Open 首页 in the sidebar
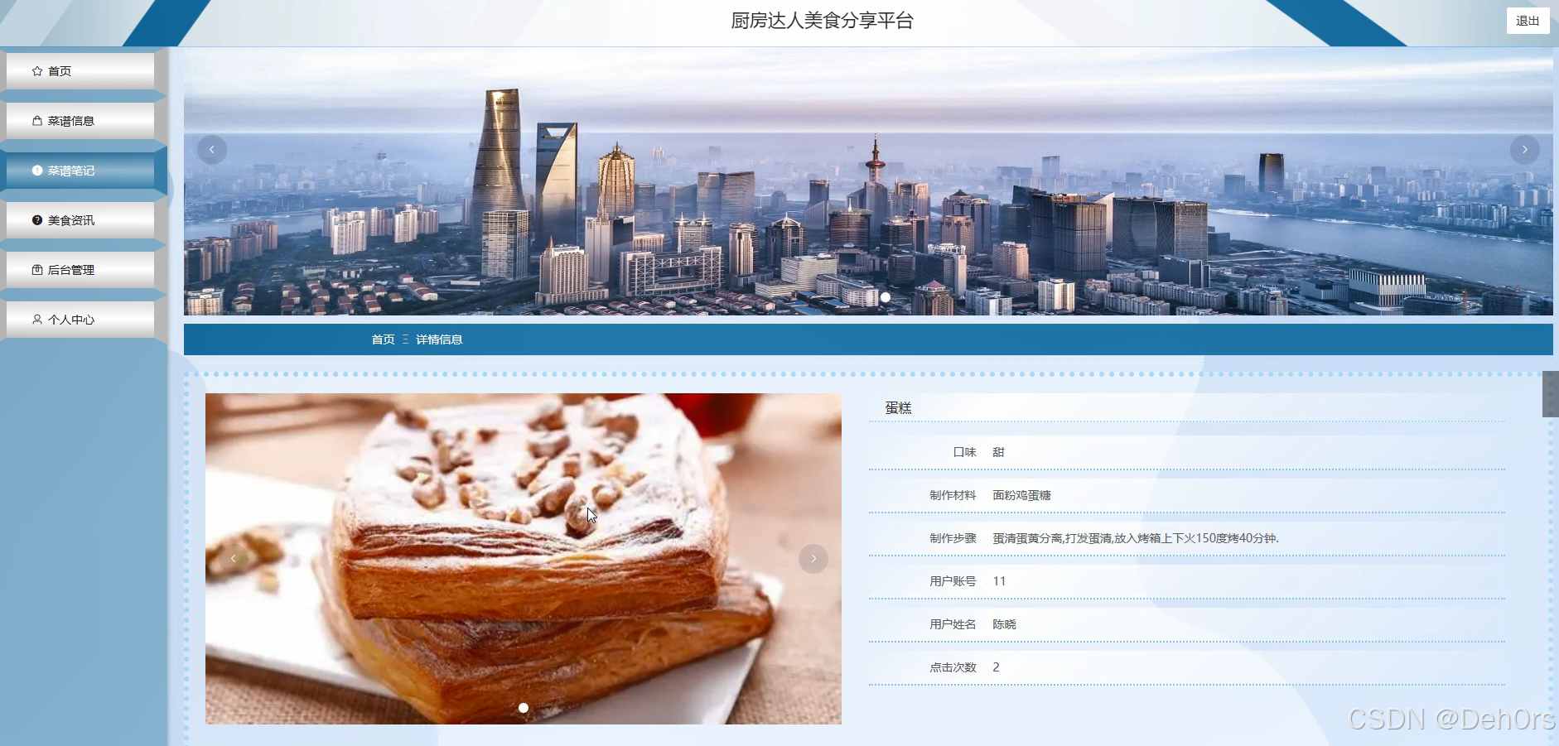The height and width of the screenshot is (746, 1559). (x=80, y=71)
